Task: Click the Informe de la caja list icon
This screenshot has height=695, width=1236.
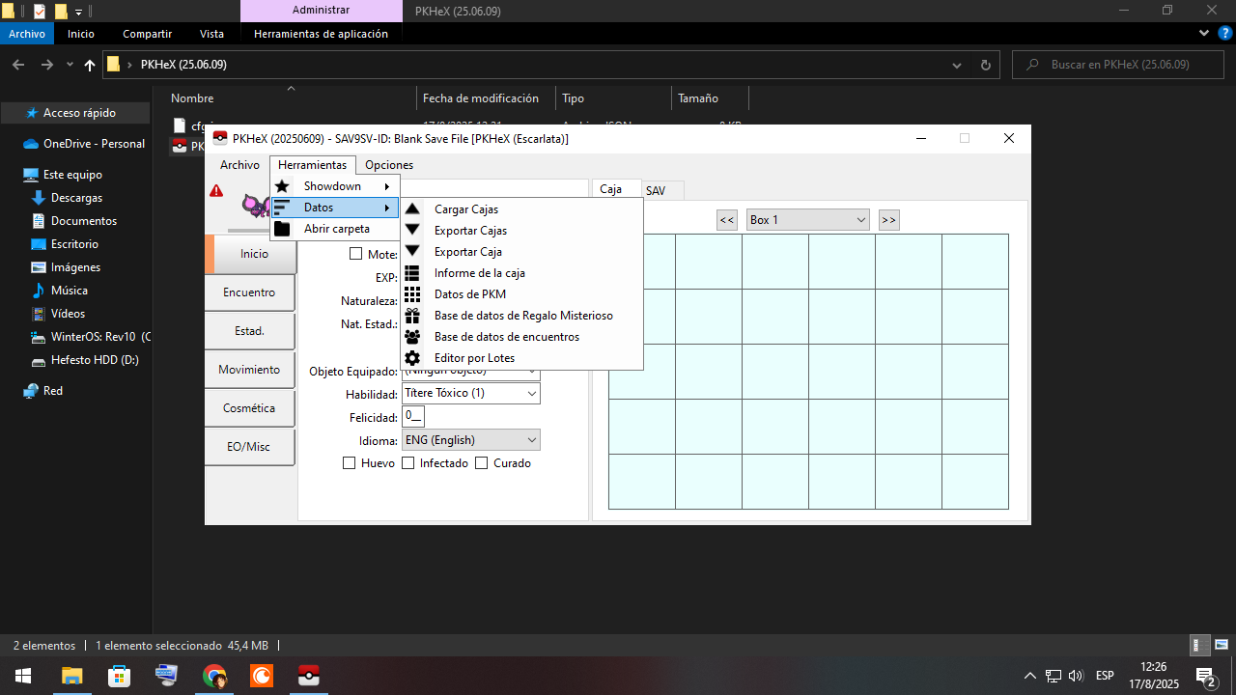Action: click(412, 273)
